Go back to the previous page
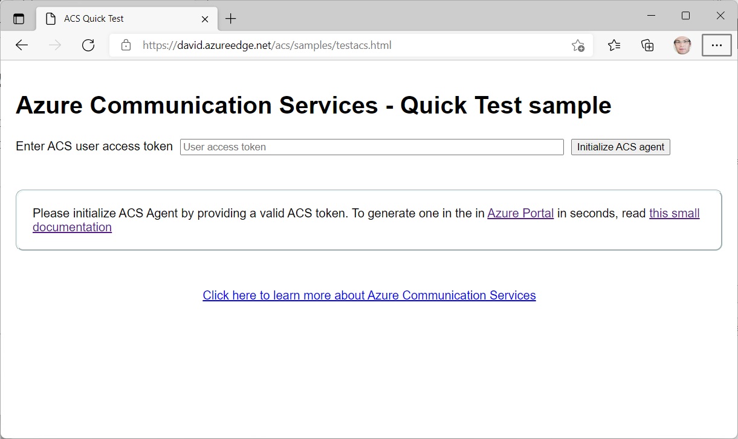Screen dimensions: 738x439 [x=22, y=45]
